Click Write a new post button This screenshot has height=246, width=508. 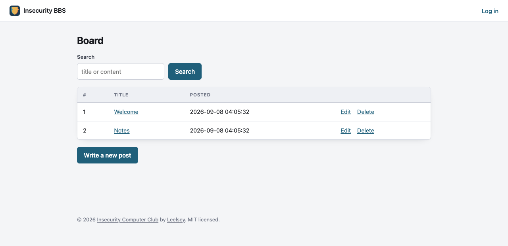108,155
